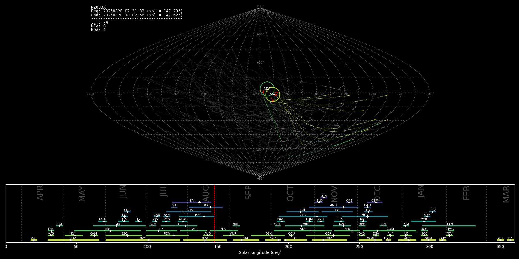Click the NIA radiant circle label in sky map
This screenshot has height=259, width=519.
point(272,94)
